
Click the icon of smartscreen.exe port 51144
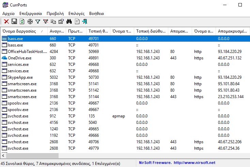(x=4, y=97)
